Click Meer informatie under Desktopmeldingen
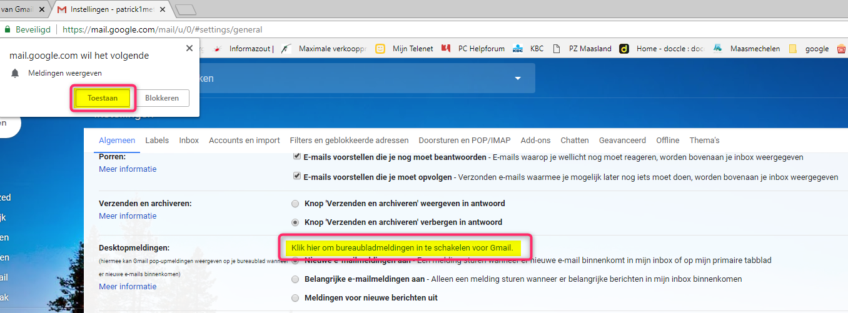The height and width of the screenshot is (313, 848). coord(128,286)
